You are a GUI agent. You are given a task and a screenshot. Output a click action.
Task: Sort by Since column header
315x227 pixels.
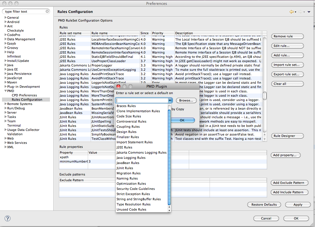[x=146, y=33]
